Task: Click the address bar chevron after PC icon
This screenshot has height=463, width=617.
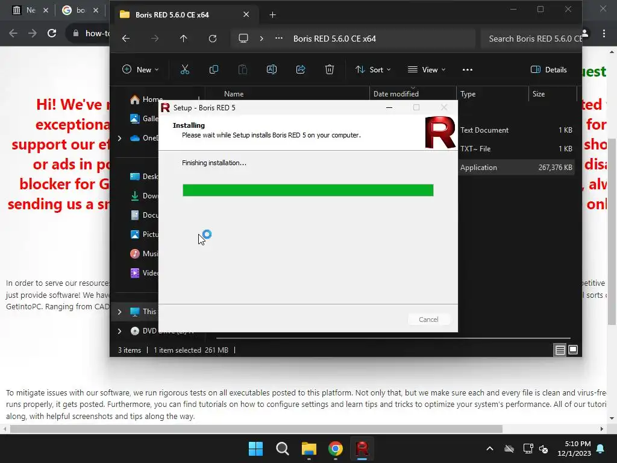Action: [262, 39]
